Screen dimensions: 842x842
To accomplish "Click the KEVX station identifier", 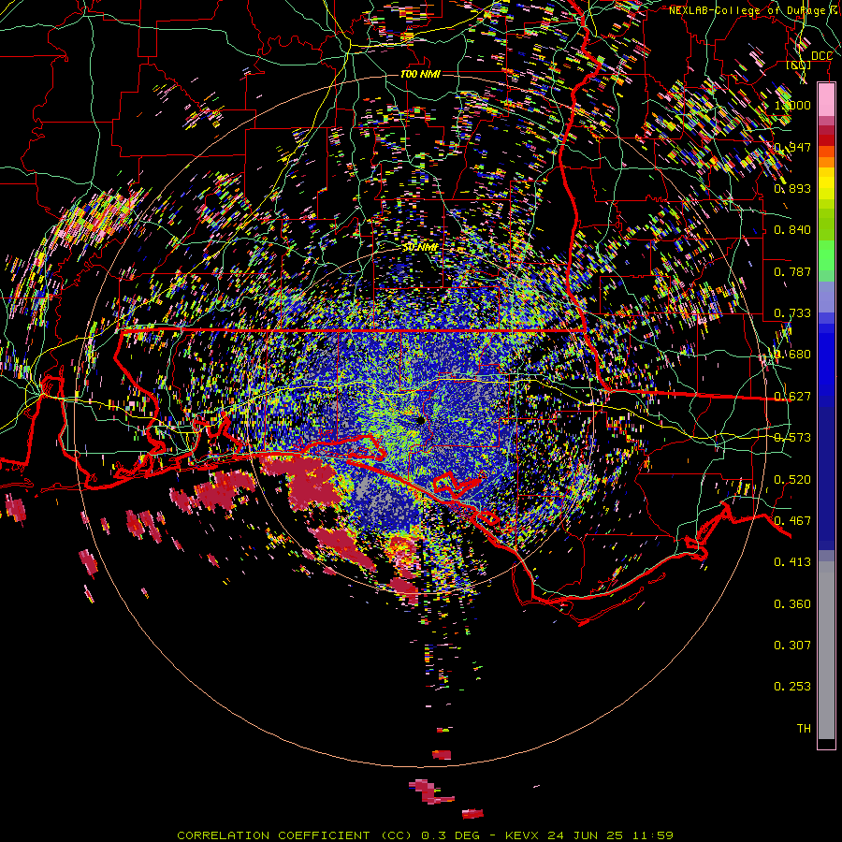I will 522,835.
